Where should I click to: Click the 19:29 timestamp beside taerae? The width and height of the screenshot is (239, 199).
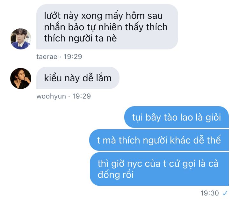tap(73, 57)
